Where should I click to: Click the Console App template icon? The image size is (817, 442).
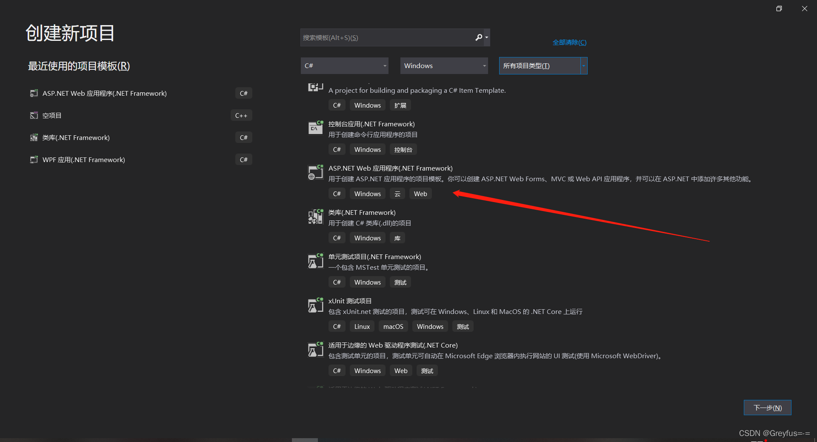(315, 128)
